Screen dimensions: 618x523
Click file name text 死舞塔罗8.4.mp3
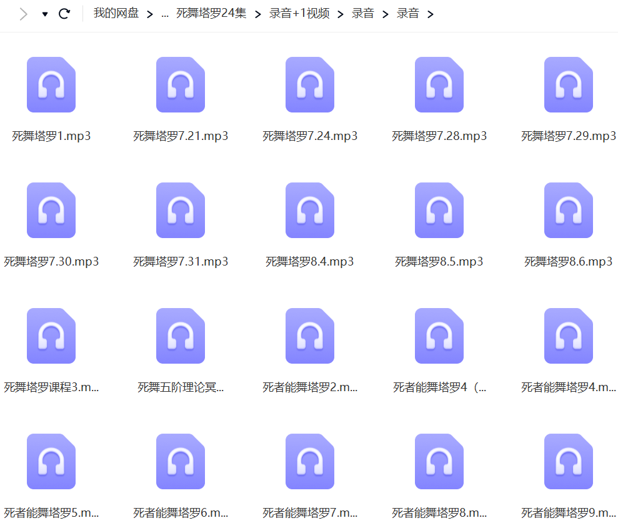coord(310,262)
